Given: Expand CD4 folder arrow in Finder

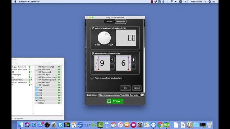Looking at the screenshot, I should (x=61, y=95).
